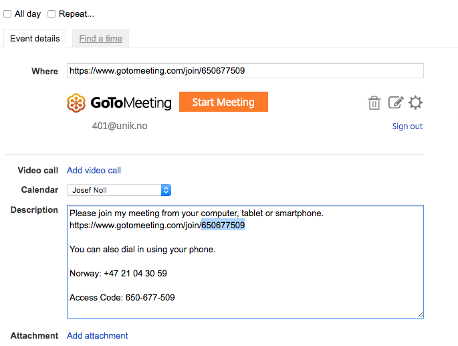Focus the Where location input field
Image resolution: width=458 pixels, height=346 pixels.
pyautogui.click(x=245, y=70)
